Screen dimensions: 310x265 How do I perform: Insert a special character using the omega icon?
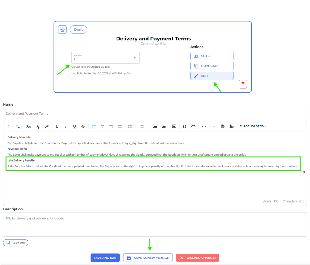tap(184, 126)
